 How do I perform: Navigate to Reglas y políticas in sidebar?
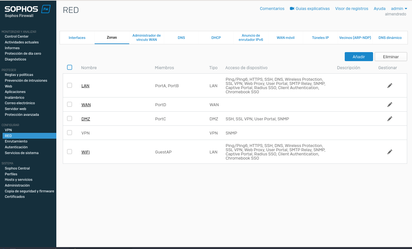tap(19, 75)
